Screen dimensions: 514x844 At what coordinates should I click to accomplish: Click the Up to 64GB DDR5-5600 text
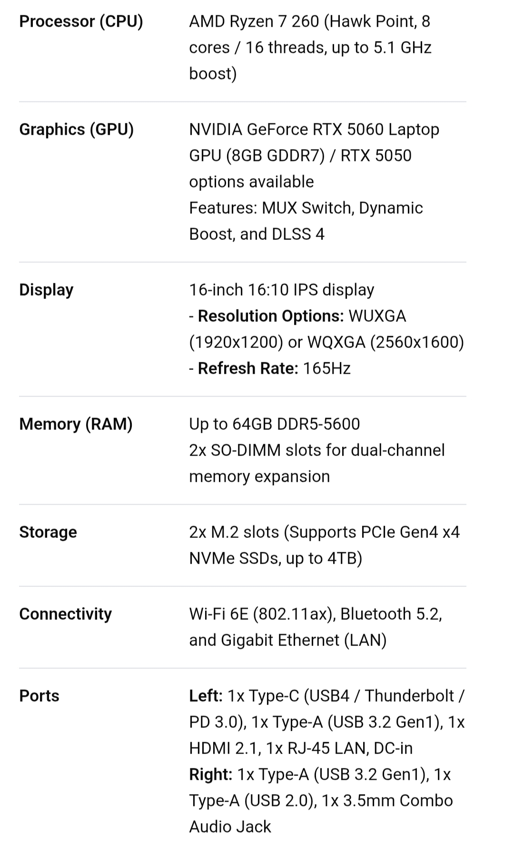275,424
